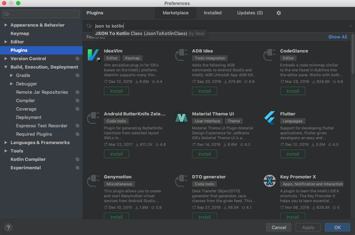Click the plugin search magnifier icon

(x=89, y=26)
